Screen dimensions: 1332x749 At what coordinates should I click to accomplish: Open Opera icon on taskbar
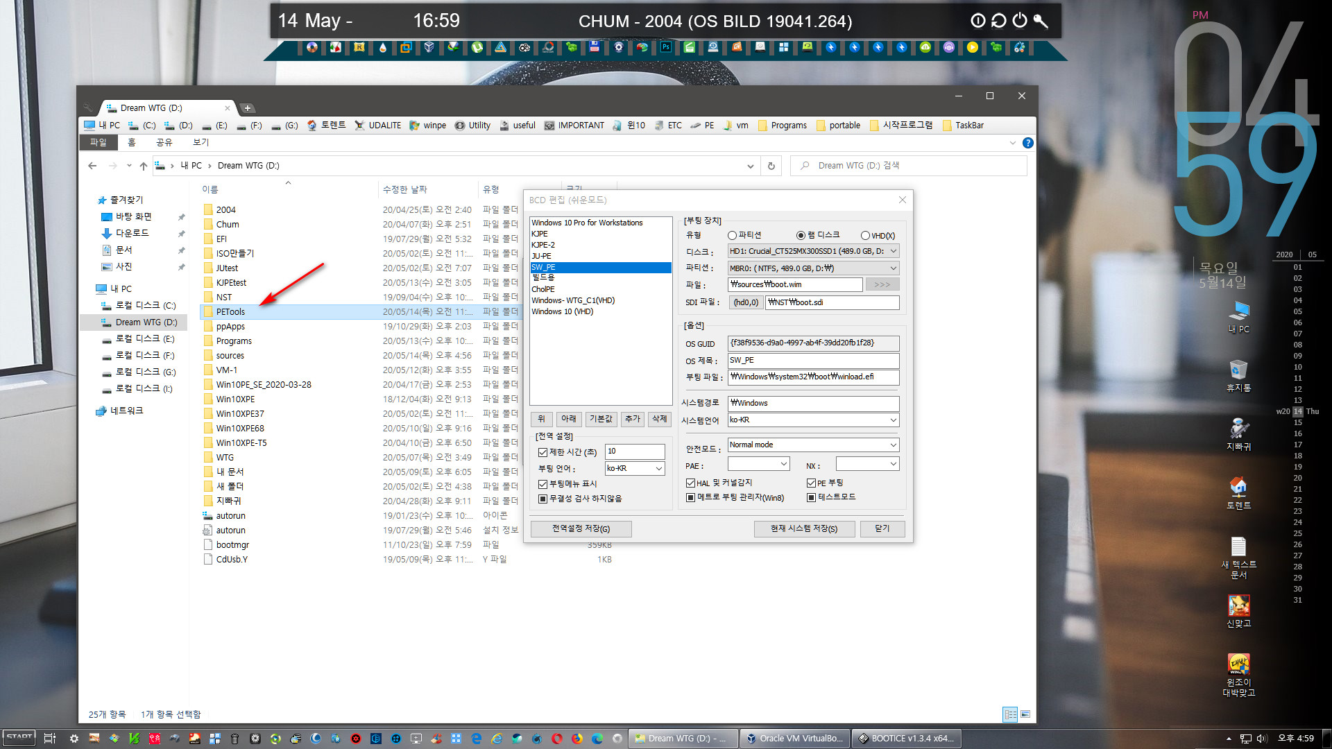click(556, 739)
